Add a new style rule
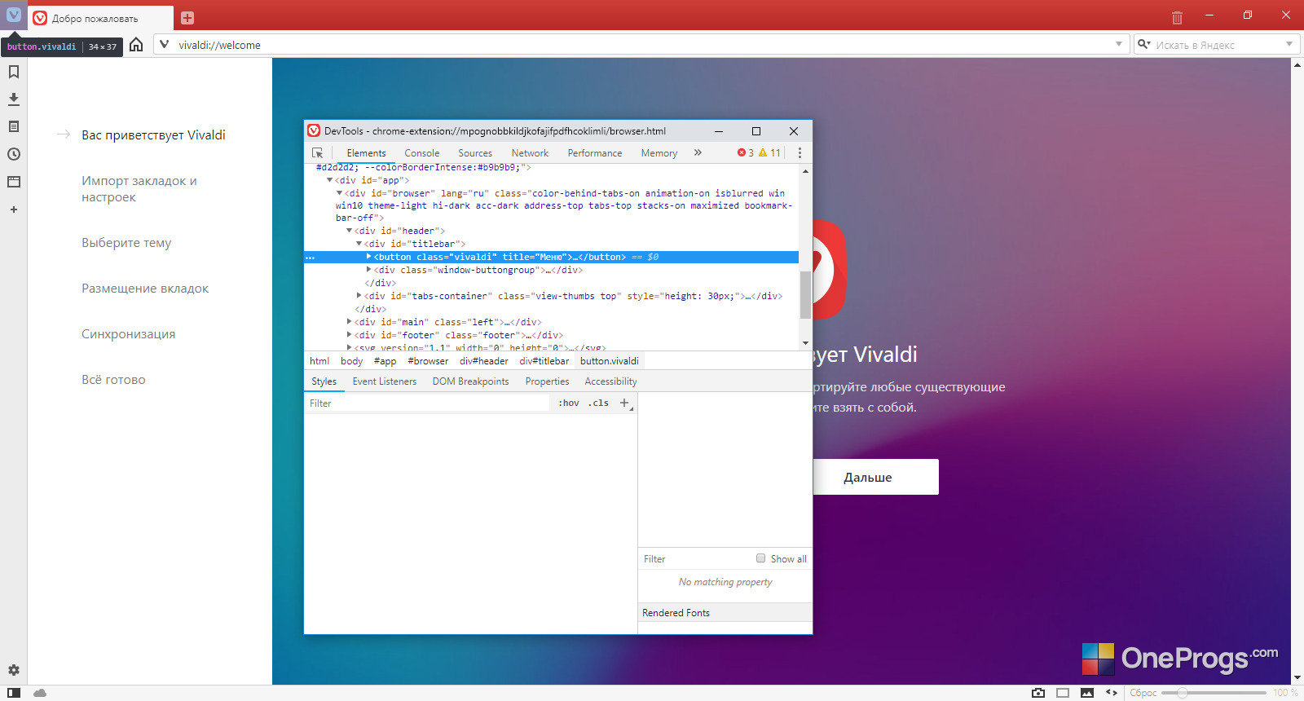This screenshot has width=1304, height=701. click(x=625, y=403)
